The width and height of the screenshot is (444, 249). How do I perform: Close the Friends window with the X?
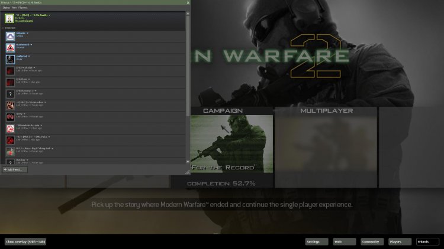tap(188, 2)
